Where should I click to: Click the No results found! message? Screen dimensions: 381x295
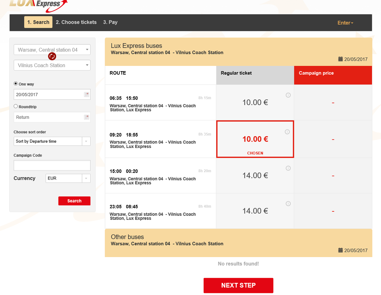(238, 264)
